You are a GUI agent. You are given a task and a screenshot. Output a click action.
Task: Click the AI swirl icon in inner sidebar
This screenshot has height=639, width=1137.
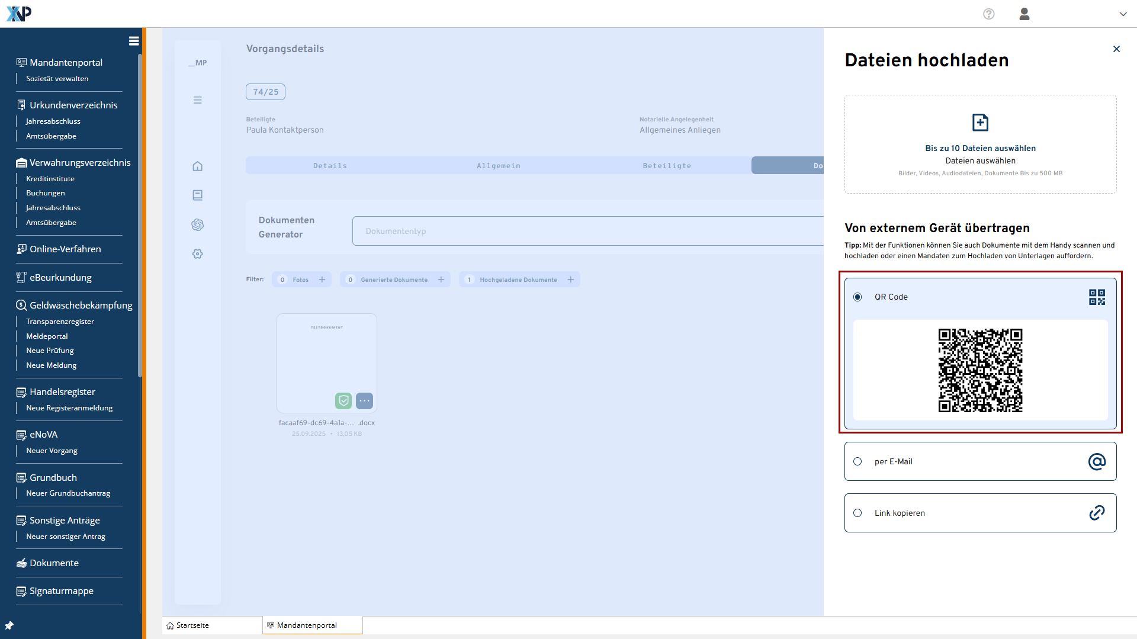pos(198,224)
